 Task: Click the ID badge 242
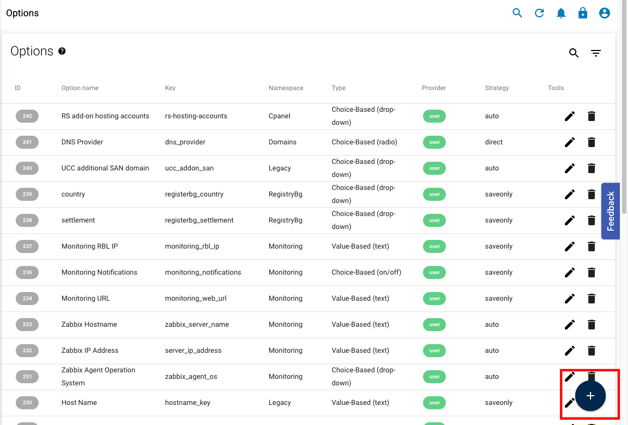tap(27, 116)
